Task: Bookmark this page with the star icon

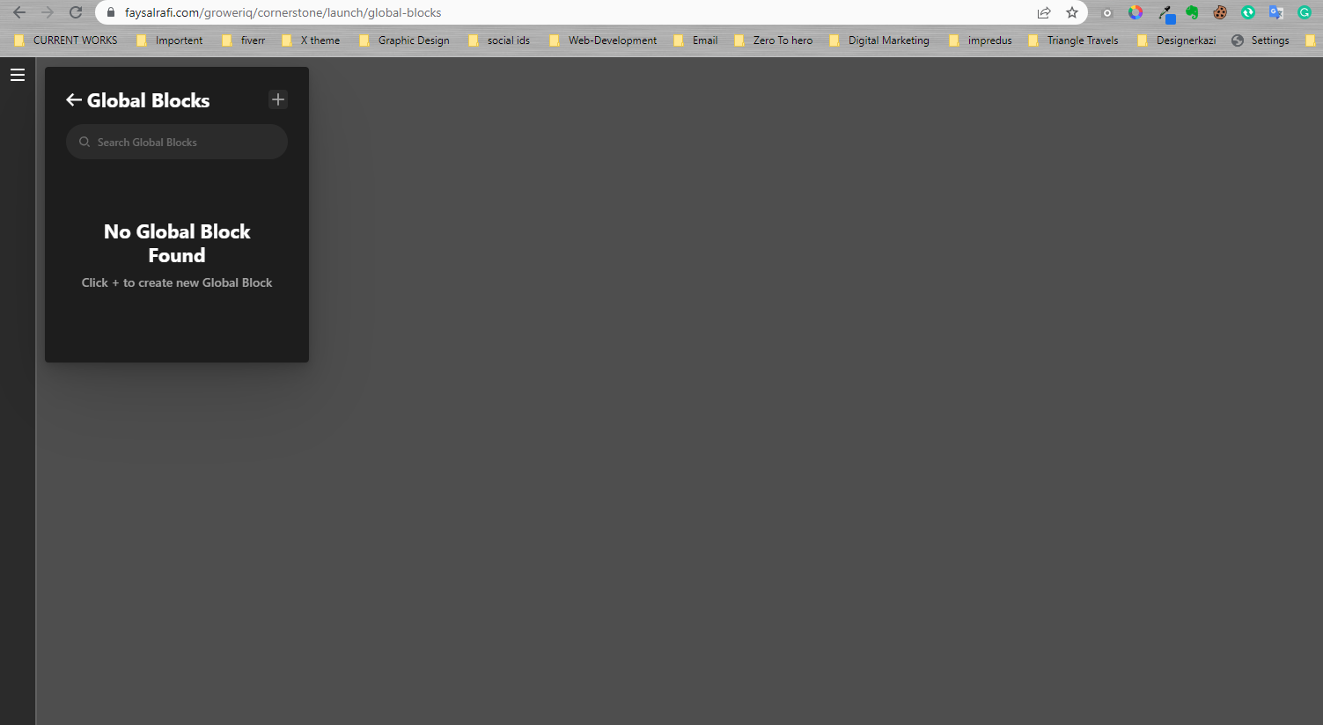Action: point(1071,12)
